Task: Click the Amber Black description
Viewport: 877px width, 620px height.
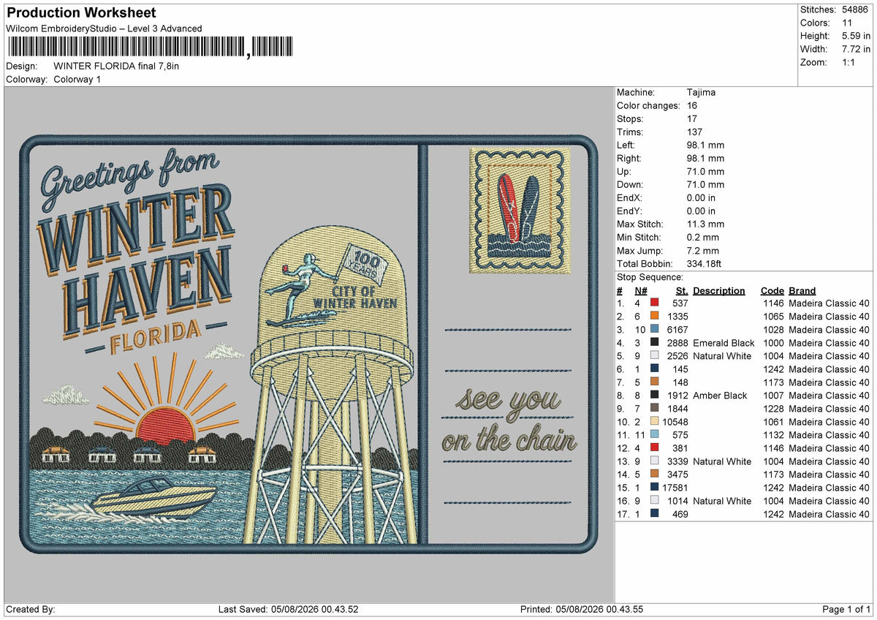Action: [x=720, y=395]
